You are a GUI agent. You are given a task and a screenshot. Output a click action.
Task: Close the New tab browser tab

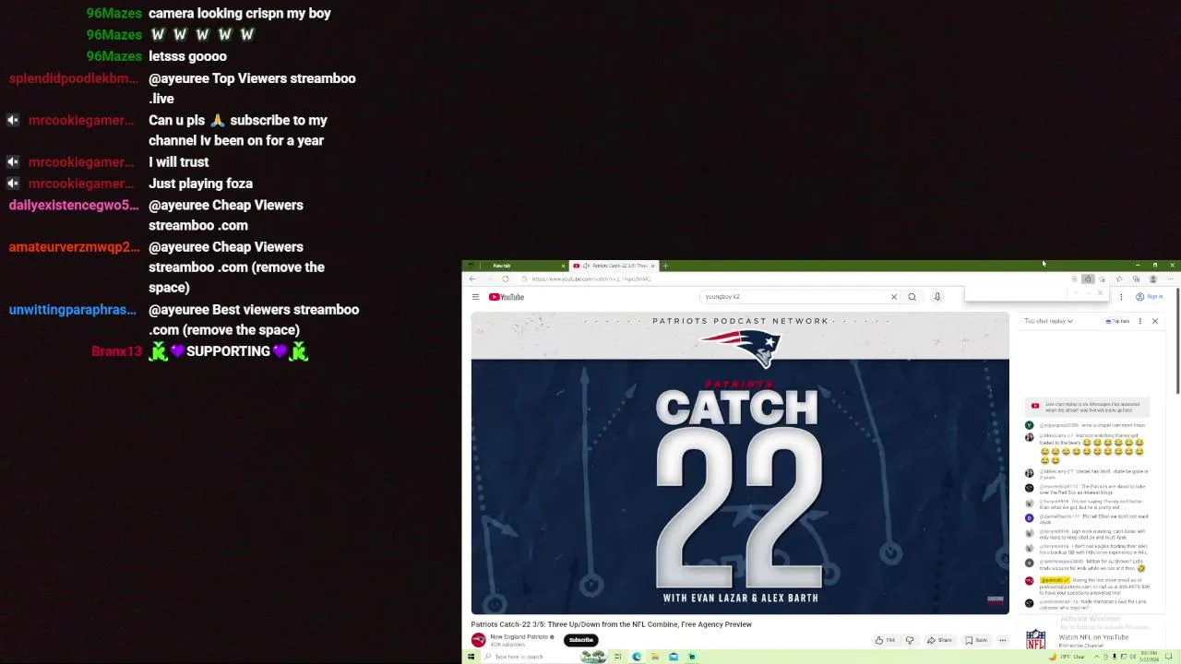click(563, 266)
